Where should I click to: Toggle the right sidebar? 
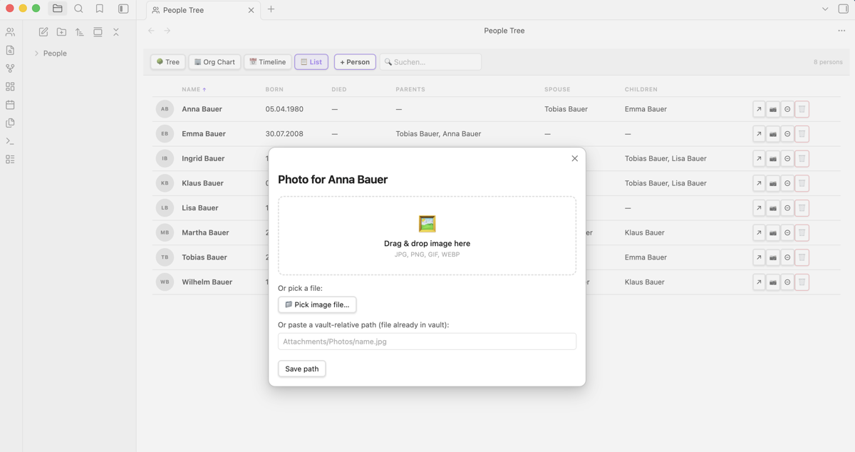(844, 9)
